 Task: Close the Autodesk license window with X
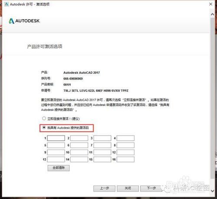(x=211, y=4)
